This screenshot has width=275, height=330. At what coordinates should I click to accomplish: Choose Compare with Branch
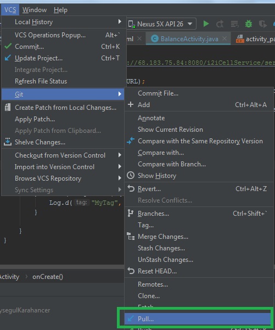[x=199, y=164]
